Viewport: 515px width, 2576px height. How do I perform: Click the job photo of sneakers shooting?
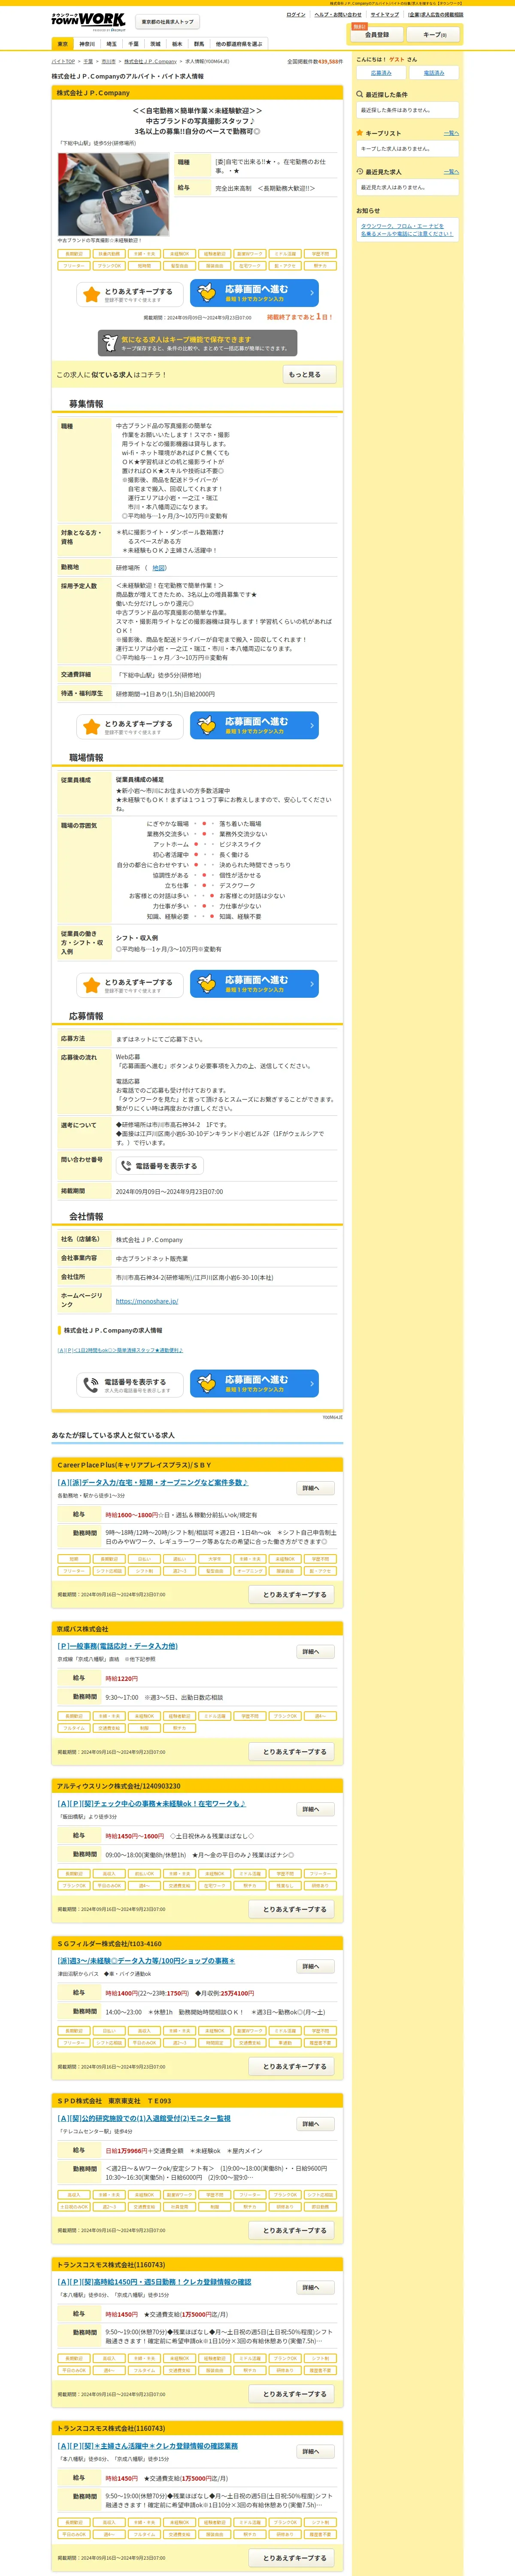pos(113,194)
